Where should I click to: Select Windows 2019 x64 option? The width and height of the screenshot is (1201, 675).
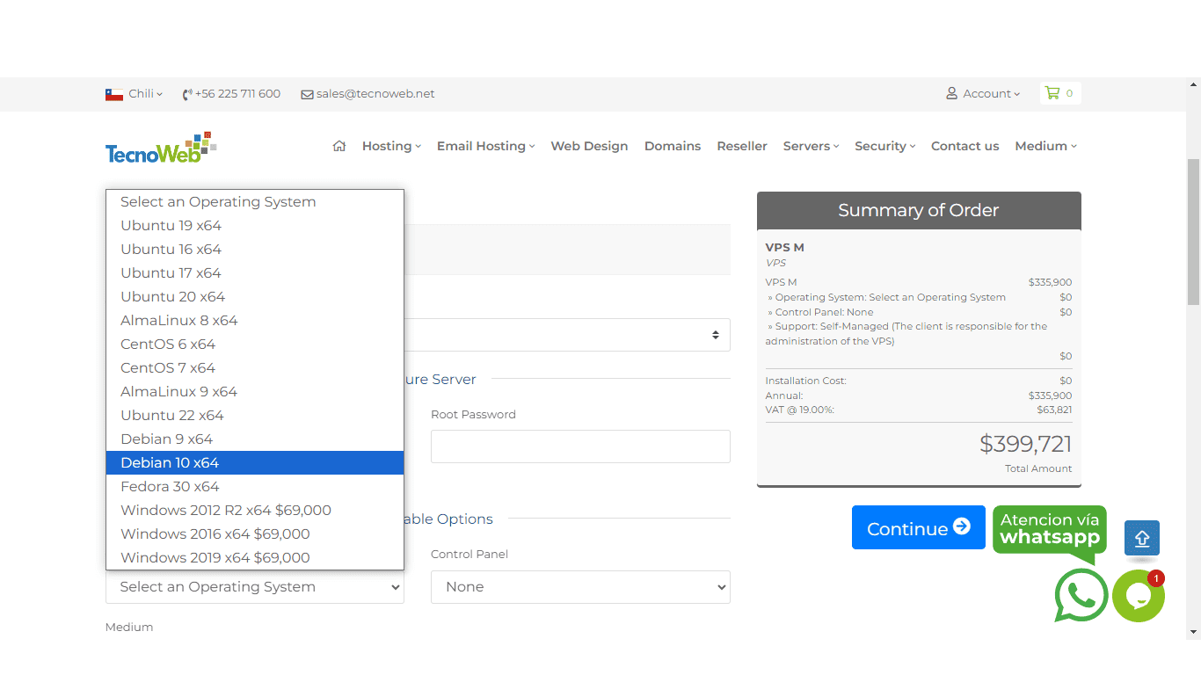[255, 558]
